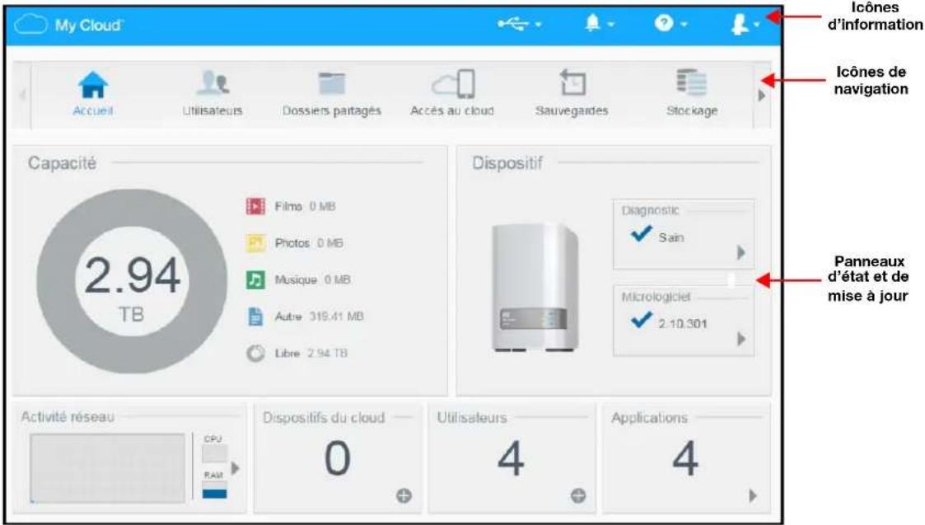Open the Sauvegardes backup icon
The width and height of the screenshot is (925, 525).
(572, 82)
